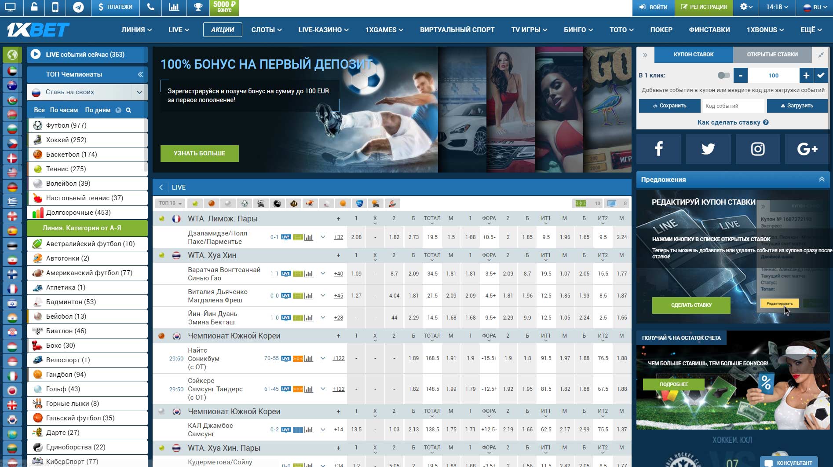Confirm one-click amount with checkmark
833x467 pixels.
(x=821, y=75)
